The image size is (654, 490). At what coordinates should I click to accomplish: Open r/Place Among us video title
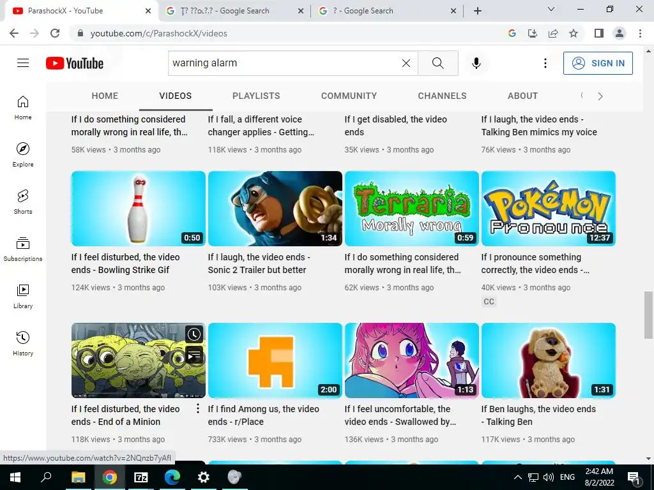pos(264,415)
